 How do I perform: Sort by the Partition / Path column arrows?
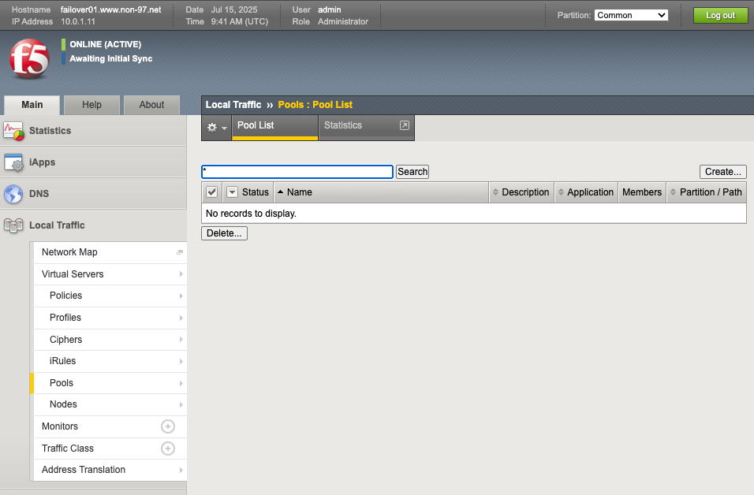coord(674,192)
